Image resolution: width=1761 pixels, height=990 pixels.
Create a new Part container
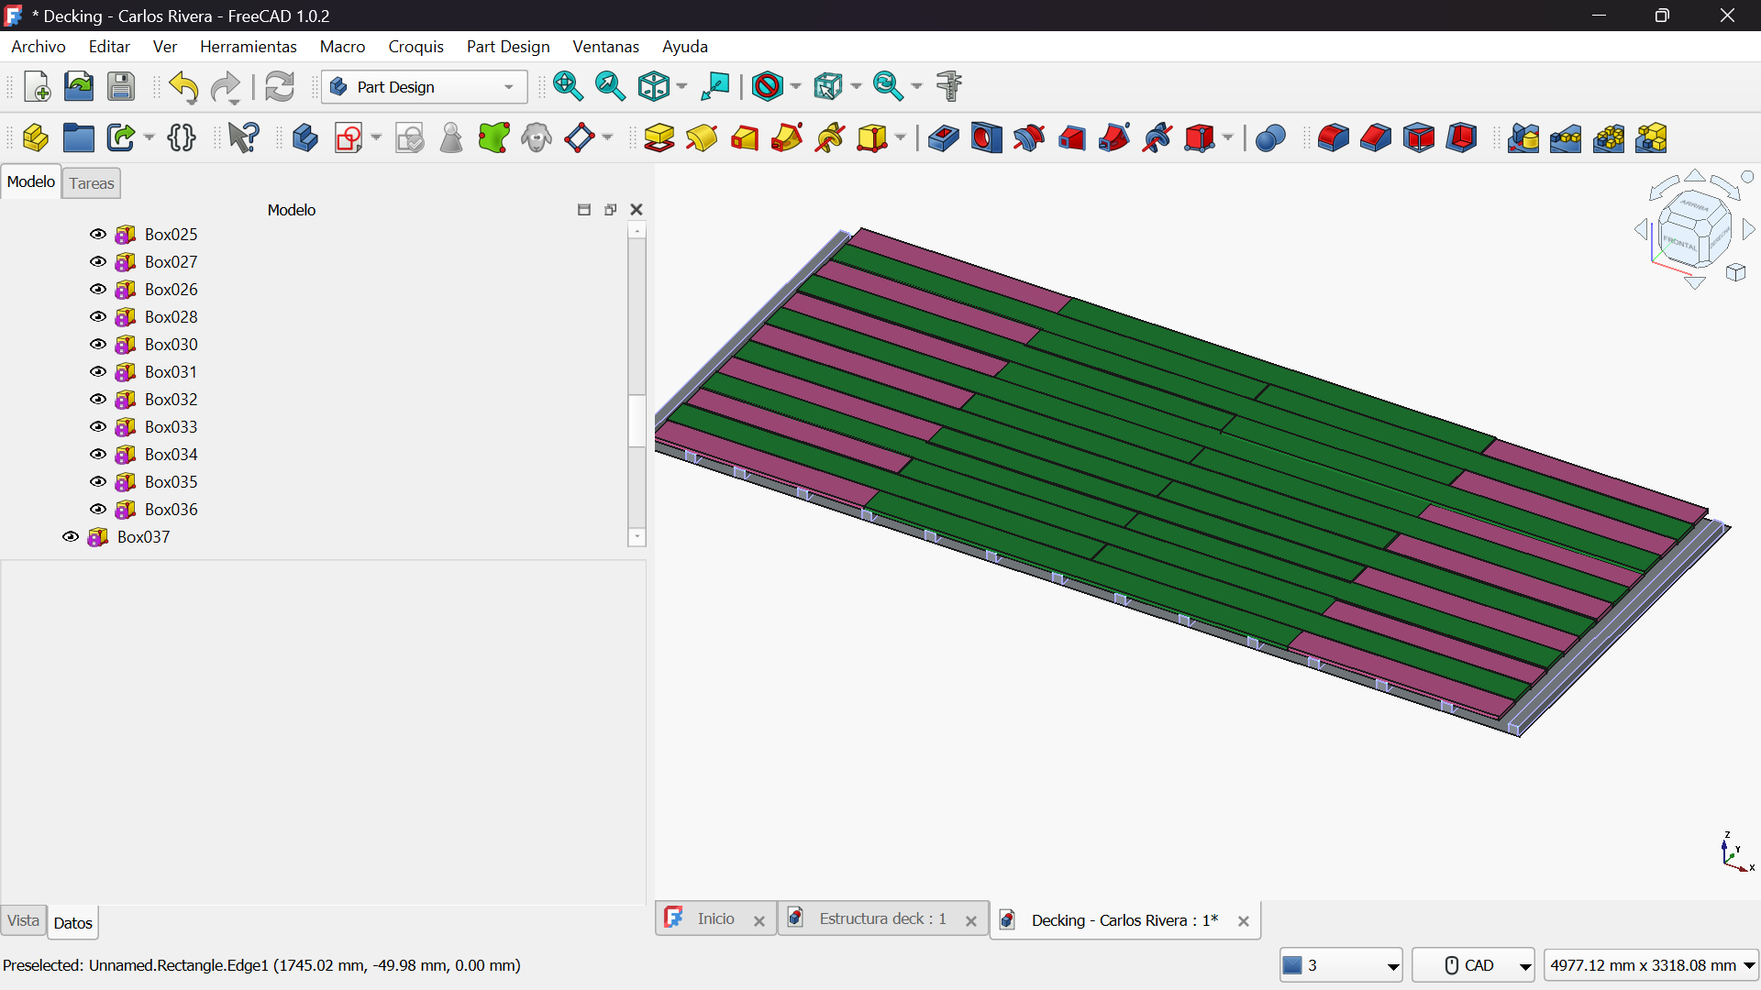pos(36,138)
